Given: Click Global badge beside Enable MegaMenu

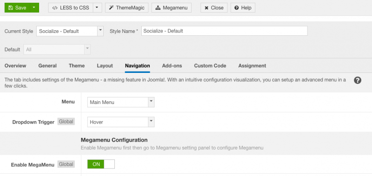Looking at the screenshot, I should (x=66, y=164).
